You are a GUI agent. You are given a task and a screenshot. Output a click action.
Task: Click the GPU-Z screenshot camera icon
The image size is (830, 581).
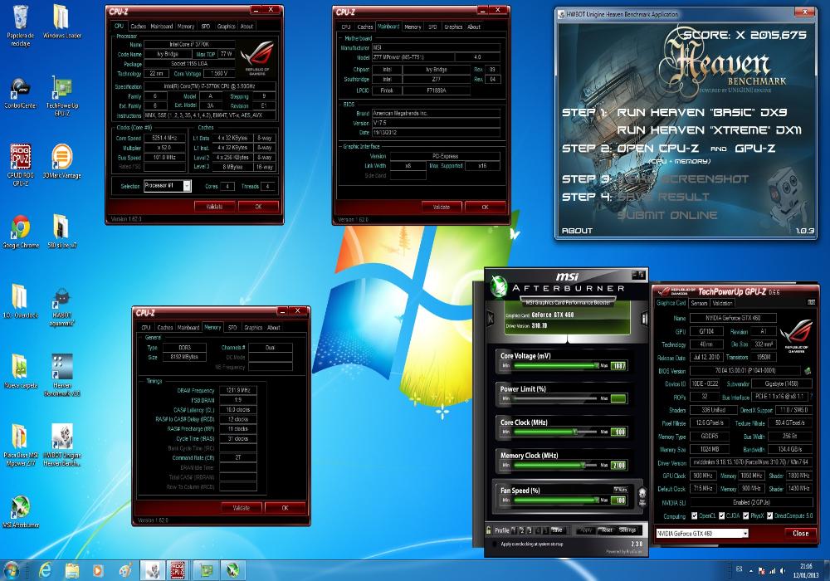pos(811,303)
